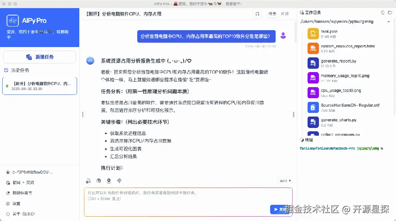Open 官网 • 交流 link
Image resolution: width=396 pixels, height=221 pixels.
[20, 182]
